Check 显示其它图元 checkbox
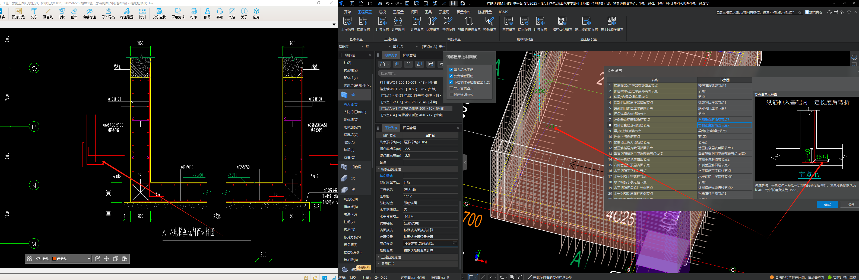 coord(451,89)
